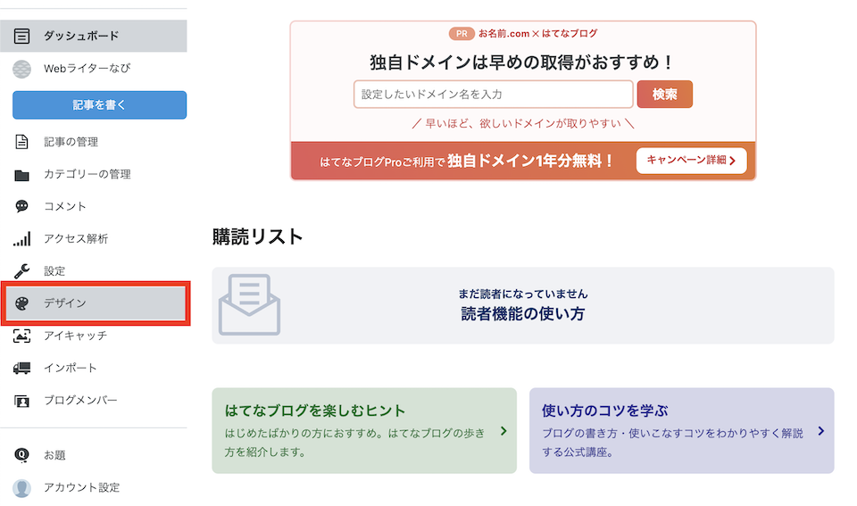857x506 pixels.
Task: Open the お題 menu item
Action: [x=54, y=455]
